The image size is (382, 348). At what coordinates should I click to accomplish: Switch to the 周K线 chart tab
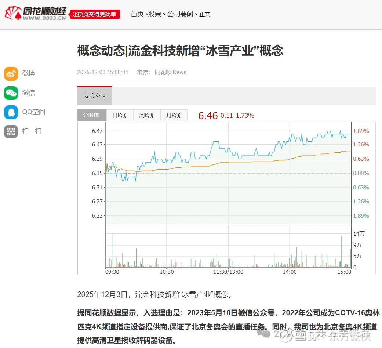147,115
